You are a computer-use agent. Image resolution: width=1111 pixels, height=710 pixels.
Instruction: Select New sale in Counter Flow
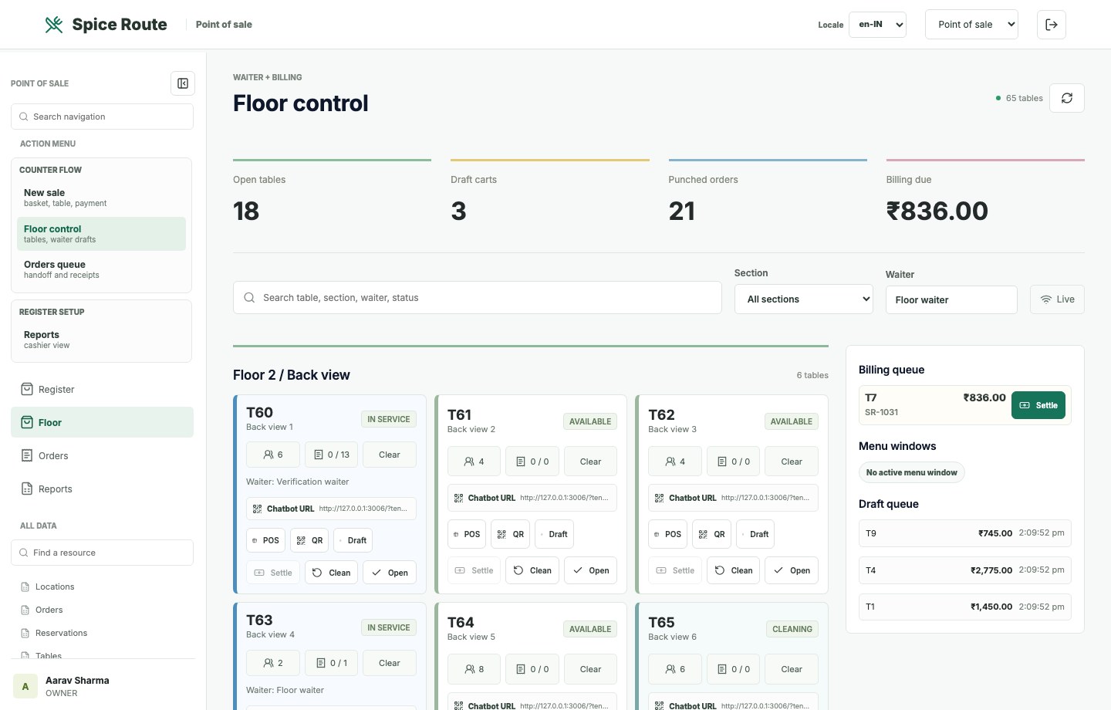(101, 198)
